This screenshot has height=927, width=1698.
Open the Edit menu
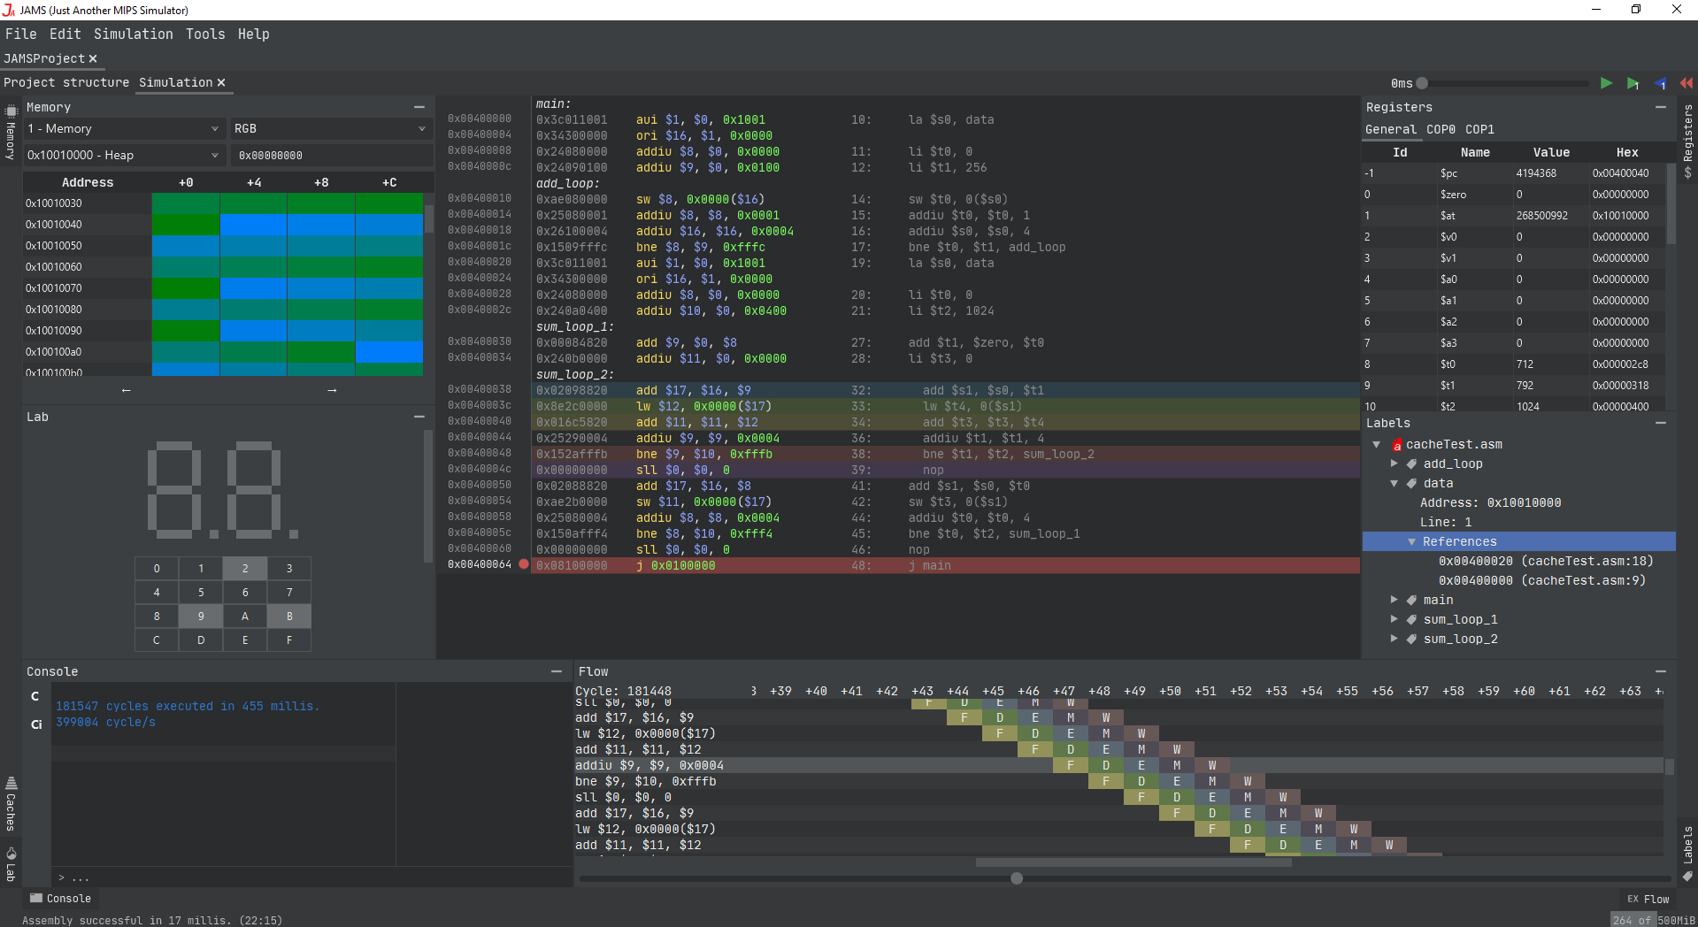pos(65,34)
